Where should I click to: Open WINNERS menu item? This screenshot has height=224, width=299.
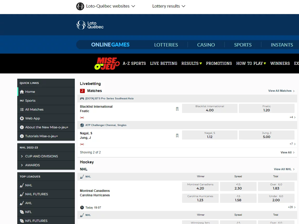tap(280, 64)
